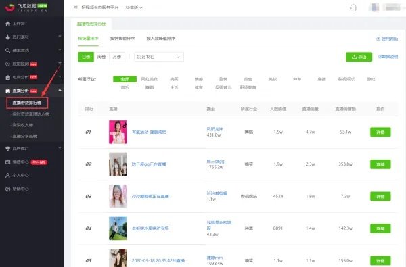Select the 日榜 daily ranking option
406x267 pixels.
click(x=86, y=57)
